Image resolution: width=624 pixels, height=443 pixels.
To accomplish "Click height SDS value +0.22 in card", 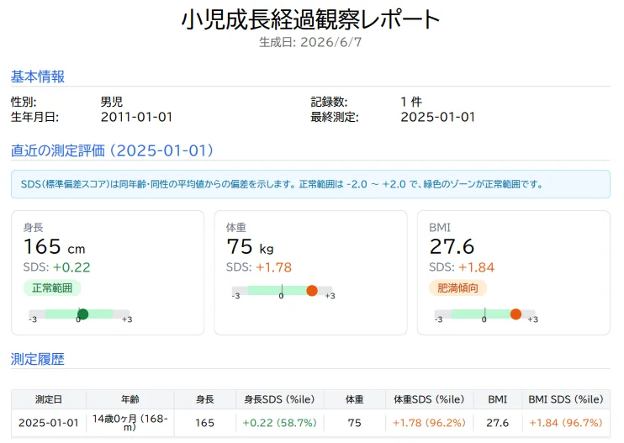I will 71,267.
